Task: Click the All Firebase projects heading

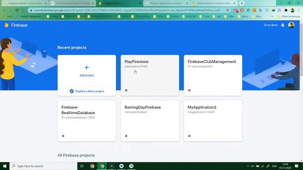Action: (x=76, y=155)
